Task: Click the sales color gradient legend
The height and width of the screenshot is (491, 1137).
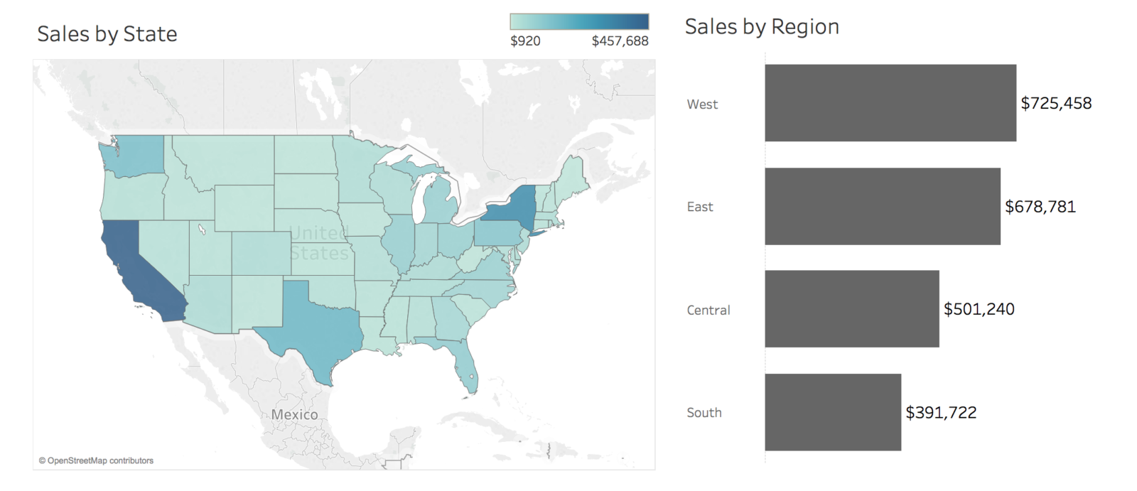Action: pyautogui.click(x=578, y=21)
